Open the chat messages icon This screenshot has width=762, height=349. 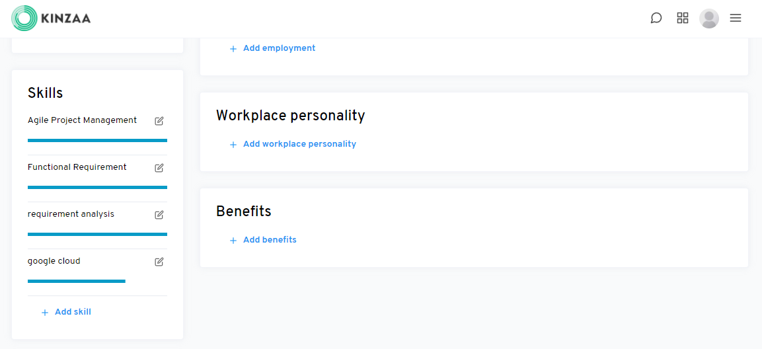coord(656,18)
